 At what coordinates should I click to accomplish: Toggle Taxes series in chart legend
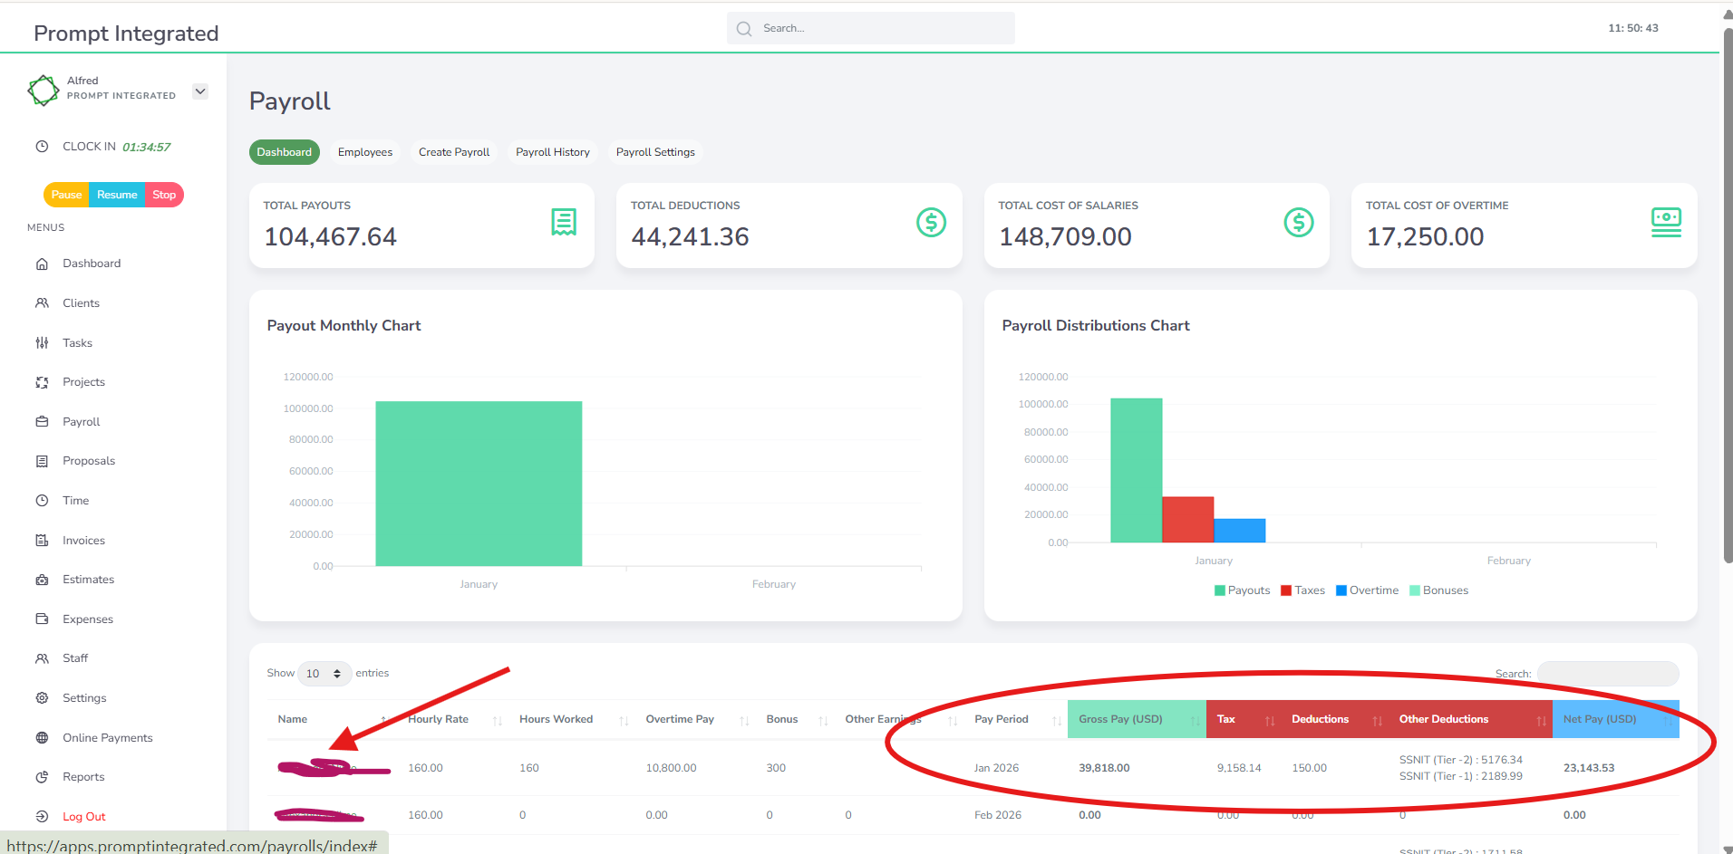pos(1302,590)
